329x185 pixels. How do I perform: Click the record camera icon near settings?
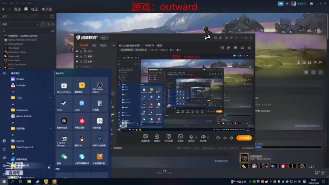pos(218,138)
